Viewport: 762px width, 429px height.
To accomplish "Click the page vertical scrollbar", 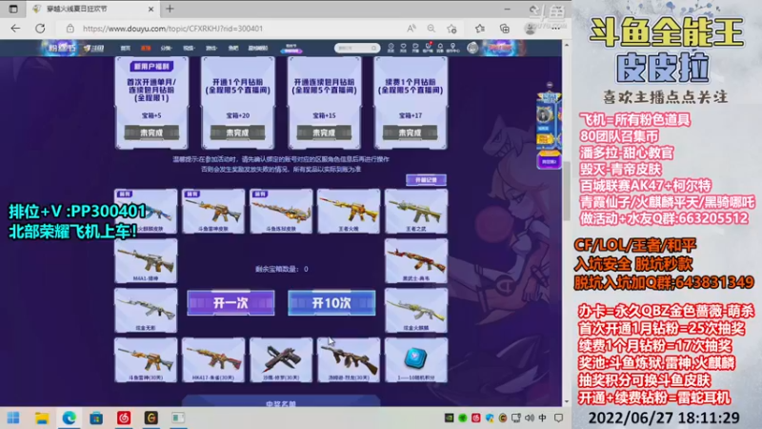I will pyautogui.click(x=567, y=190).
